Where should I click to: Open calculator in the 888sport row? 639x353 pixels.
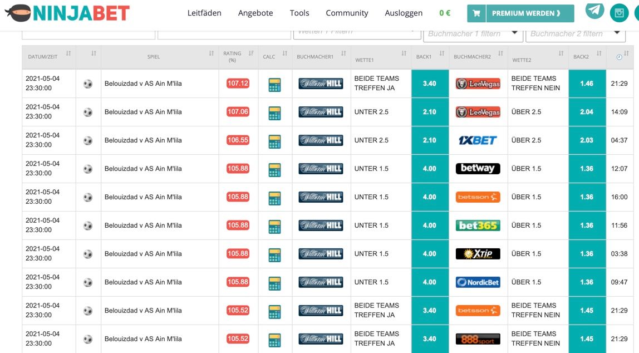pos(274,340)
